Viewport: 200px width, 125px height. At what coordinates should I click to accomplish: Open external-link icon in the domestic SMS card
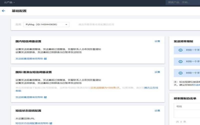(x=45, y=59)
